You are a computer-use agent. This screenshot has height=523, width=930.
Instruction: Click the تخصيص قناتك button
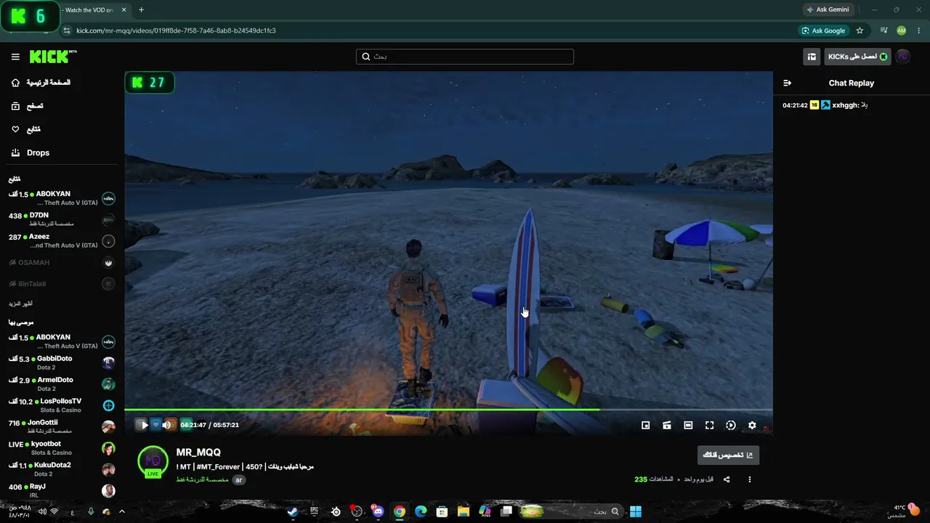[x=728, y=455]
